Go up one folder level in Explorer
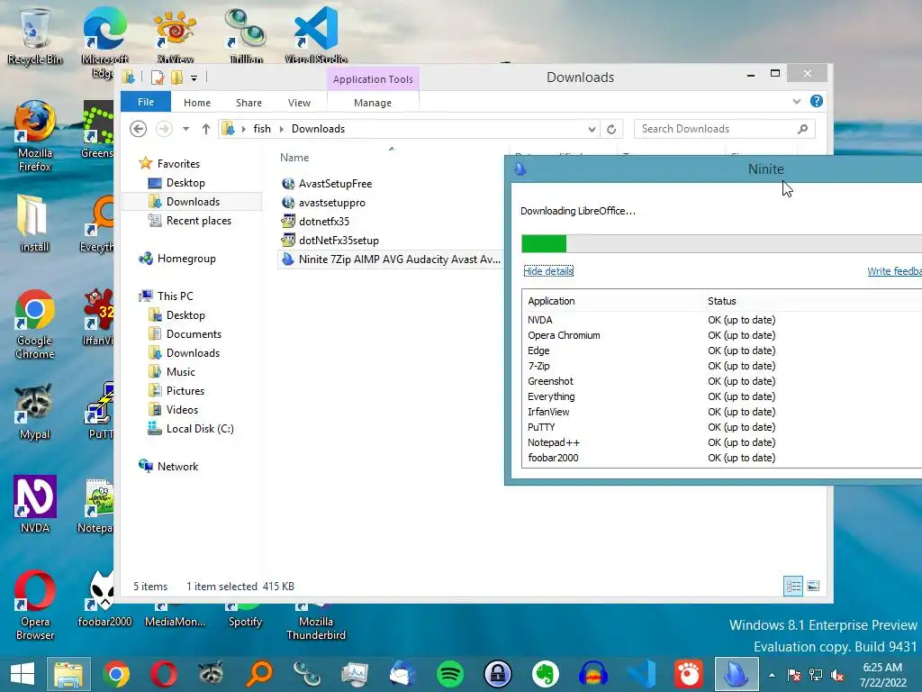Image resolution: width=922 pixels, height=692 pixels. point(206,129)
